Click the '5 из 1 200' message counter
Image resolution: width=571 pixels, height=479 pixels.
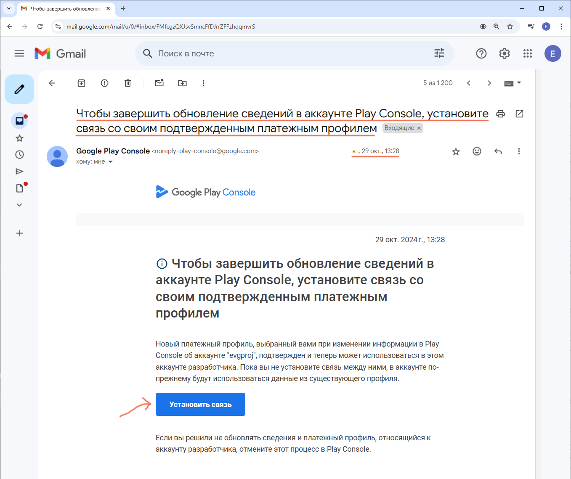coord(438,83)
